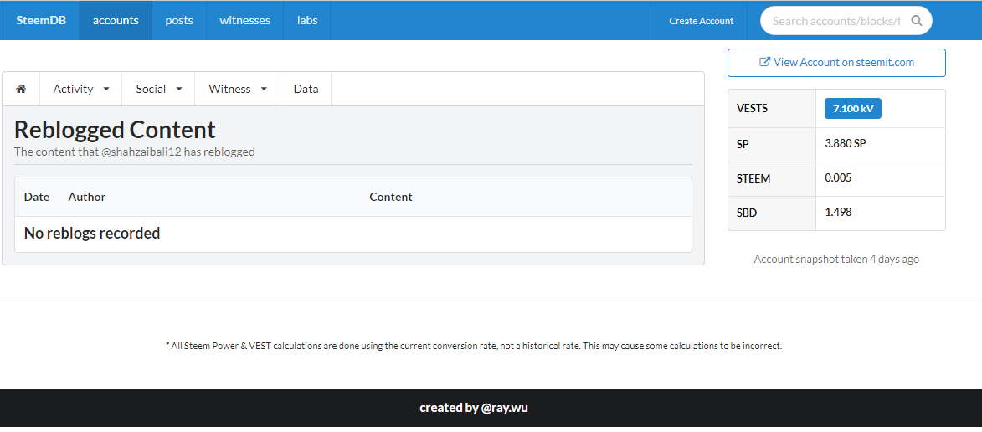982x432 pixels.
Task: Click the STEEM balance 0.005
Action: (838, 177)
